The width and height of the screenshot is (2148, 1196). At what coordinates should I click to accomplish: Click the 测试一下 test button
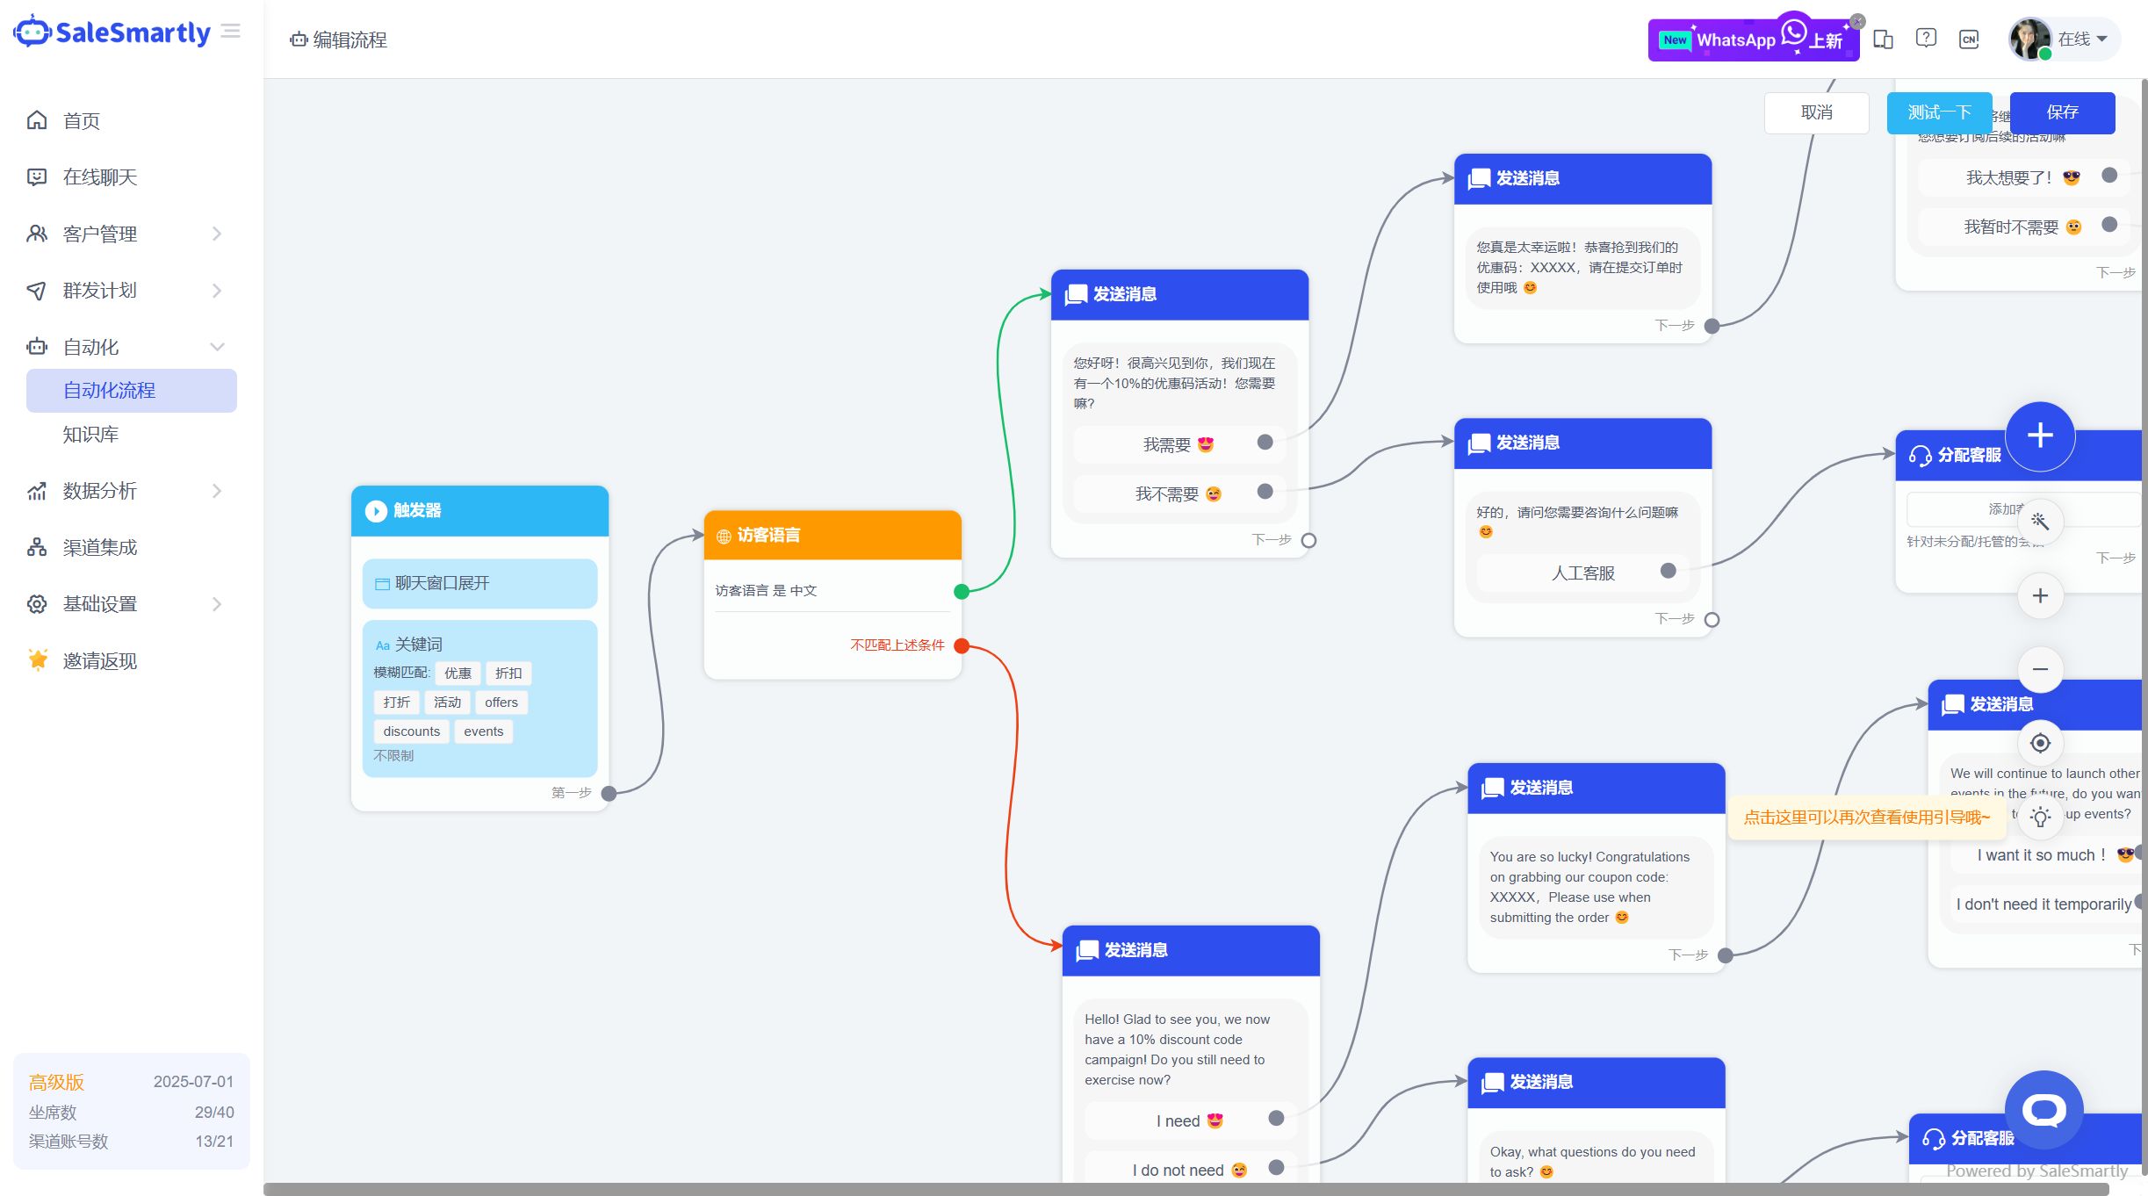[x=1939, y=112]
